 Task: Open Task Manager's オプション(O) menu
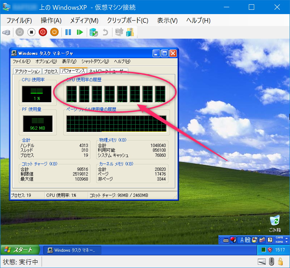pos(46,61)
